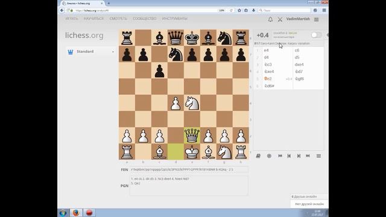Viewport: 386px width, 217px height.
Task: Open challenges with the crossed swords icon
Action: [x=280, y=19]
